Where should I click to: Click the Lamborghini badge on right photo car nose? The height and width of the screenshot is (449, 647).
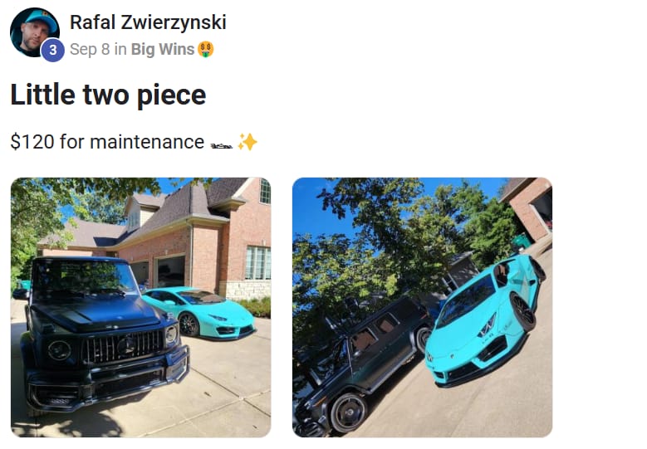pyautogui.click(x=429, y=357)
